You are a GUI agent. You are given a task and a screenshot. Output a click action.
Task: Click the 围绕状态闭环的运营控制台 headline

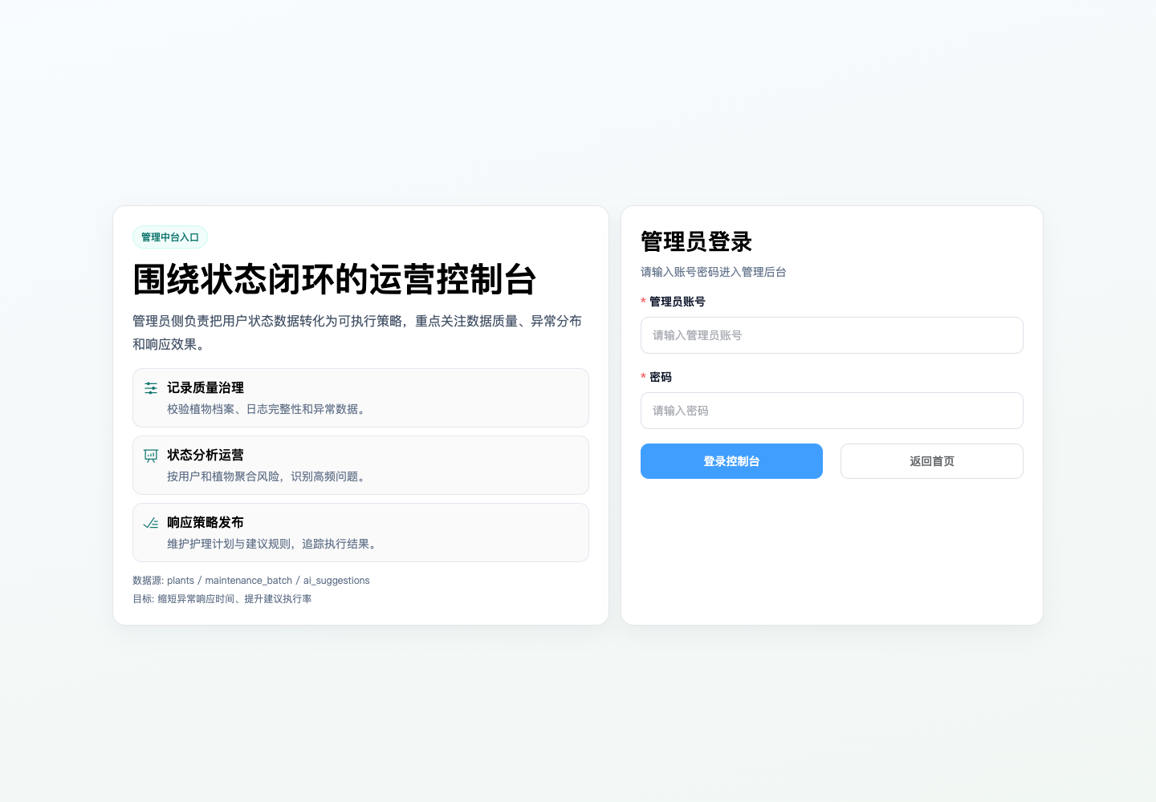click(335, 280)
